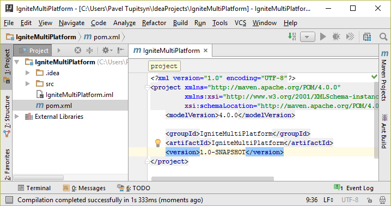Open the Help menu
The height and width of the screenshot is (206, 391).
pos(290,23)
